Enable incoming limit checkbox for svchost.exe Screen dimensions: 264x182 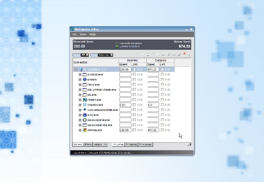click(134, 74)
